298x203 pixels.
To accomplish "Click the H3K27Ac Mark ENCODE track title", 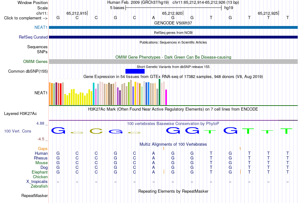I will click(x=173, y=109).
